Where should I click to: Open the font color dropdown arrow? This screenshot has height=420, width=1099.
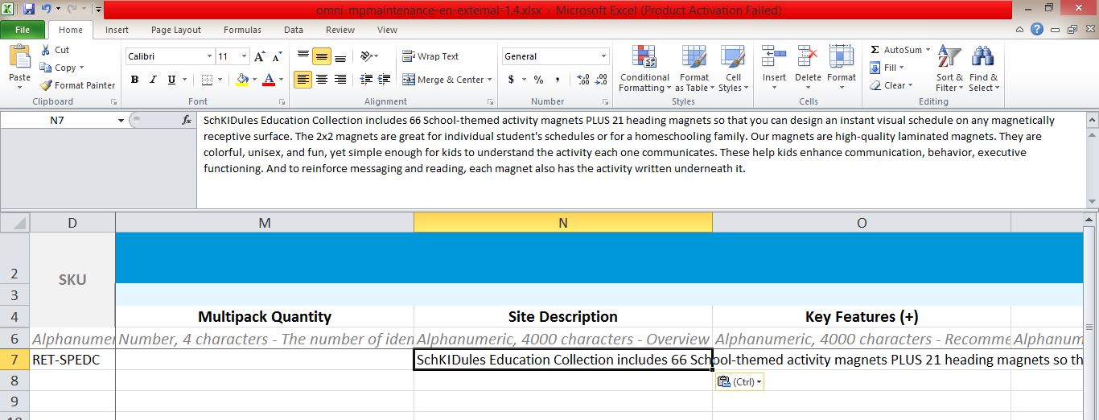pyautogui.click(x=280, y=80)
